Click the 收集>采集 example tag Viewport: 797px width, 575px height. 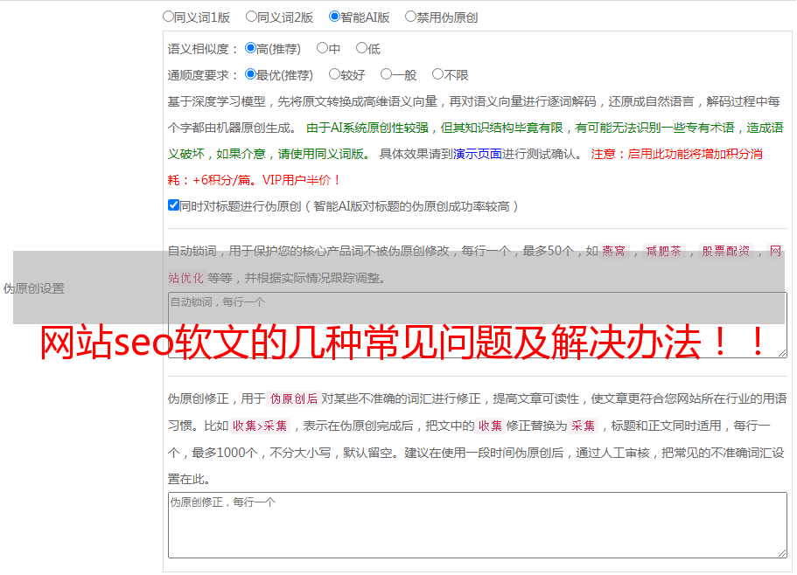click(x=260, y=426)
